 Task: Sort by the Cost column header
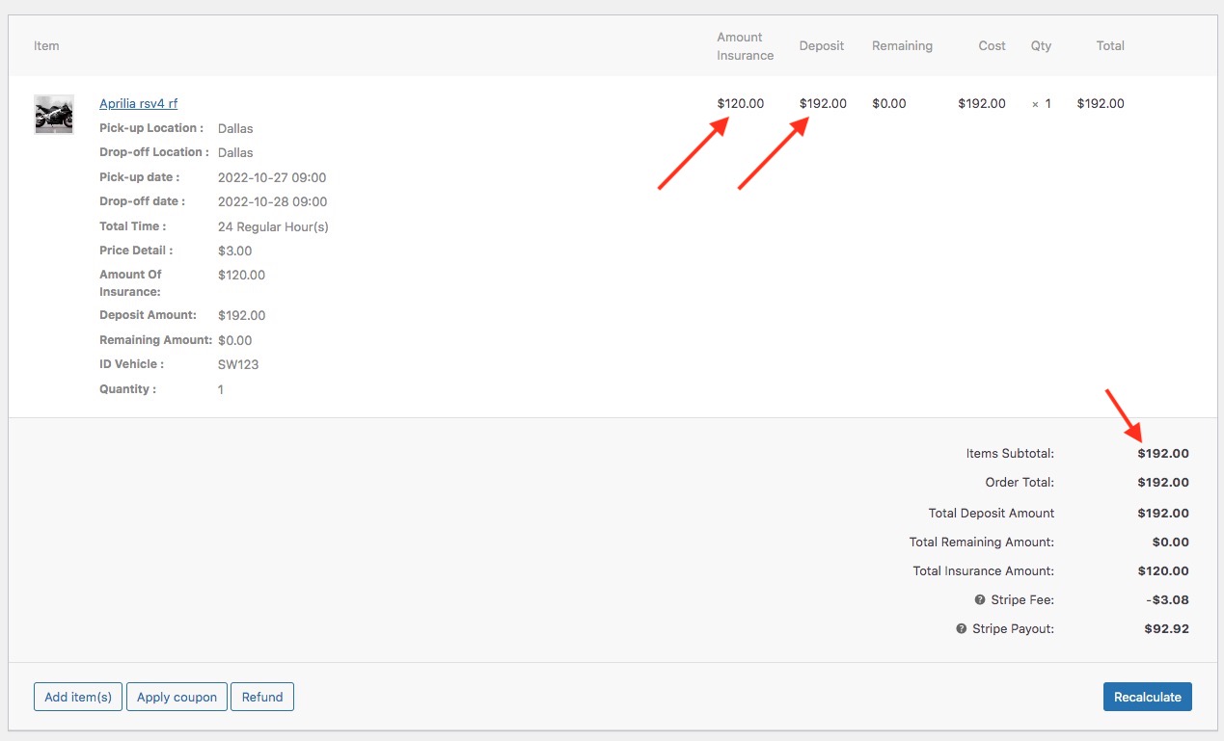[992, 46]
